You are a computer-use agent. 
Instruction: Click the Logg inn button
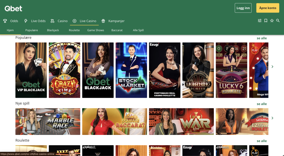(x=243, y=8)
